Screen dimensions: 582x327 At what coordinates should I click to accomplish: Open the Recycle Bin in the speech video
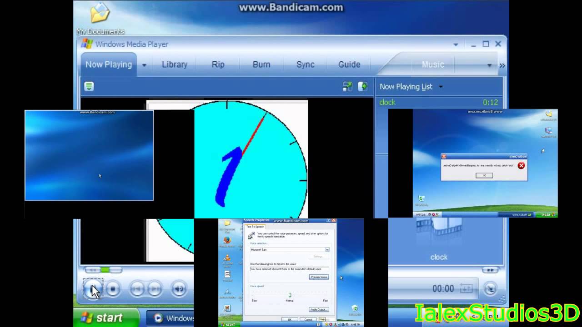tap(355, 310)
